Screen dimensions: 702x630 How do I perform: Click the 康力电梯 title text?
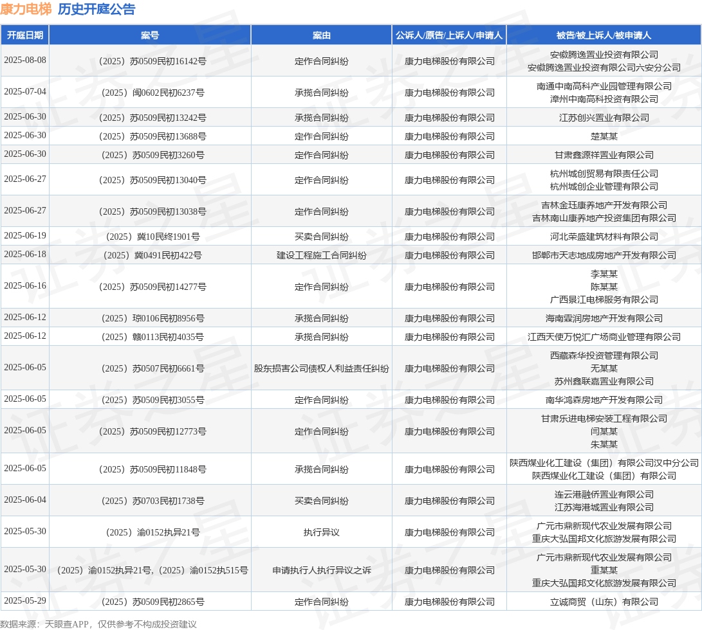click(26, 9)
